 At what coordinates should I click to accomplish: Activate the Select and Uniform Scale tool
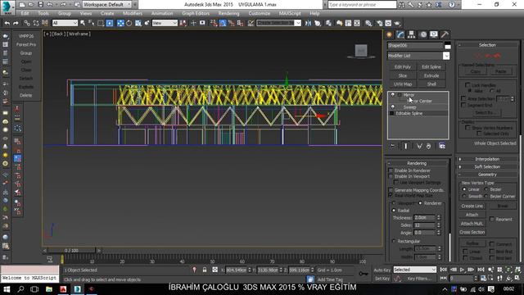(x=138, y=23)
